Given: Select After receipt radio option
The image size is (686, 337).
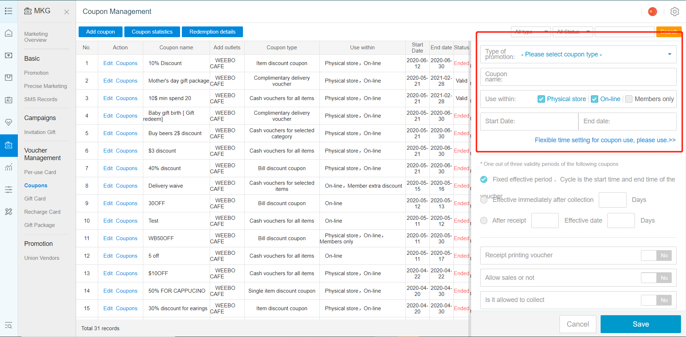Looking at the screenshot, I should click(x=484, y=220).
